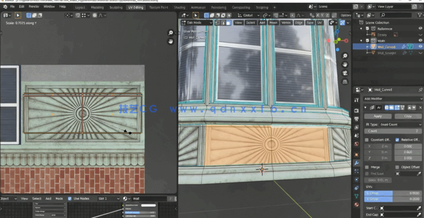
Task: Select Wall_Curved object in outliner
Action: click(x=386, y=47)
